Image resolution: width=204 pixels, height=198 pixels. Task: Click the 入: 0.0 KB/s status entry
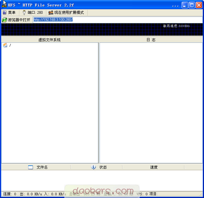(x=55, y=194)
